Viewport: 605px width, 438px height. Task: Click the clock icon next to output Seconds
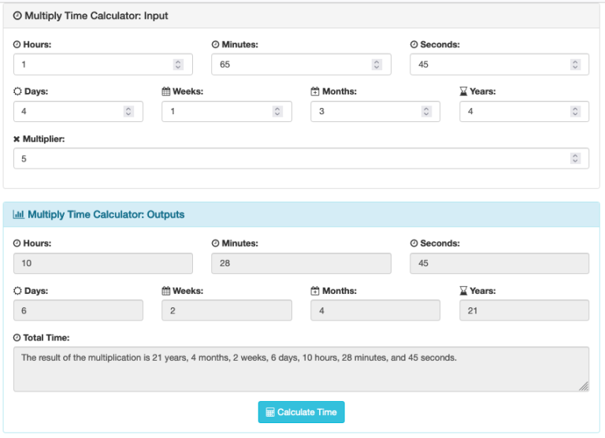pos(414,243)
